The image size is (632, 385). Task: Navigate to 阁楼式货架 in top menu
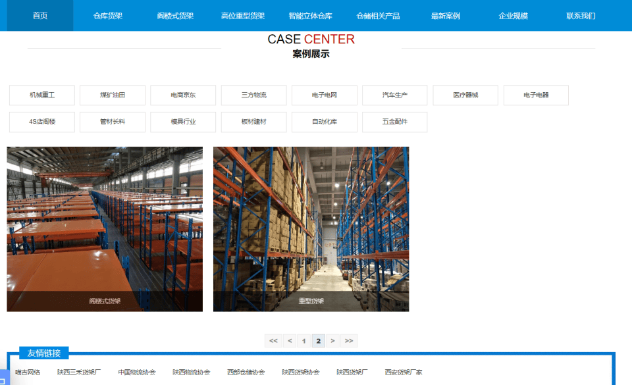pyautogui.click(x=175, y=16)
